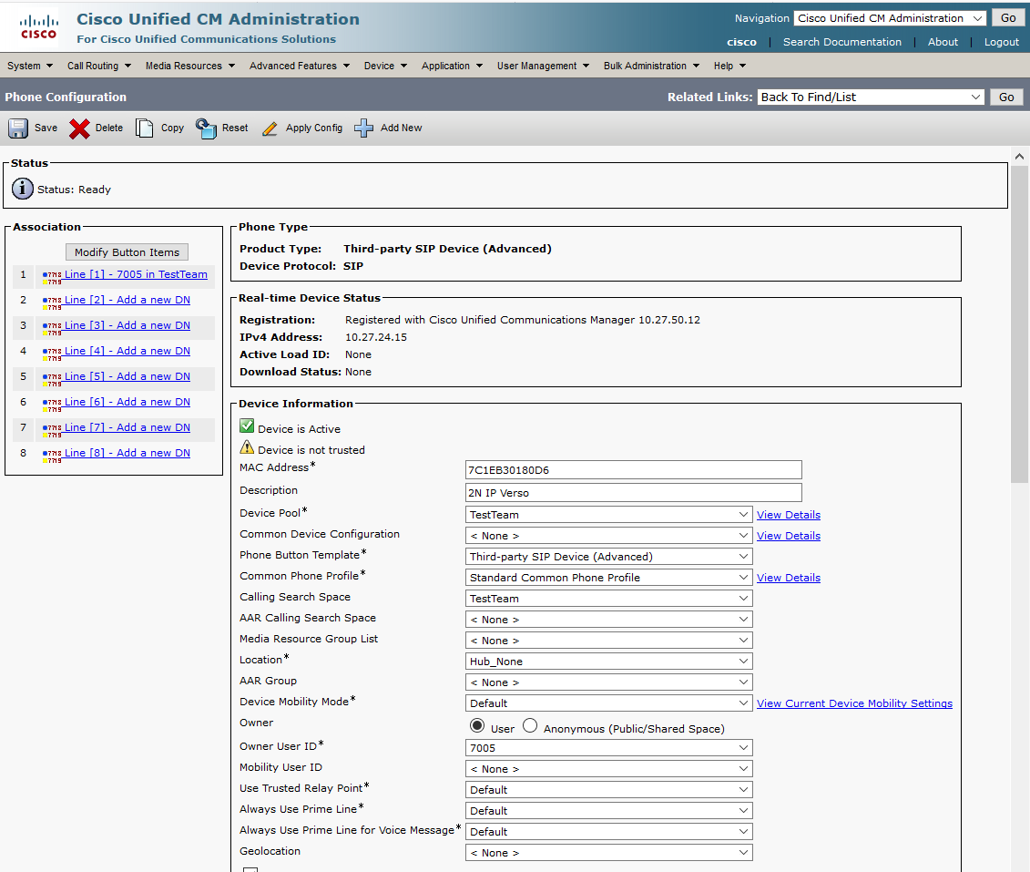Click the red Delete X icon

(80, 128)
